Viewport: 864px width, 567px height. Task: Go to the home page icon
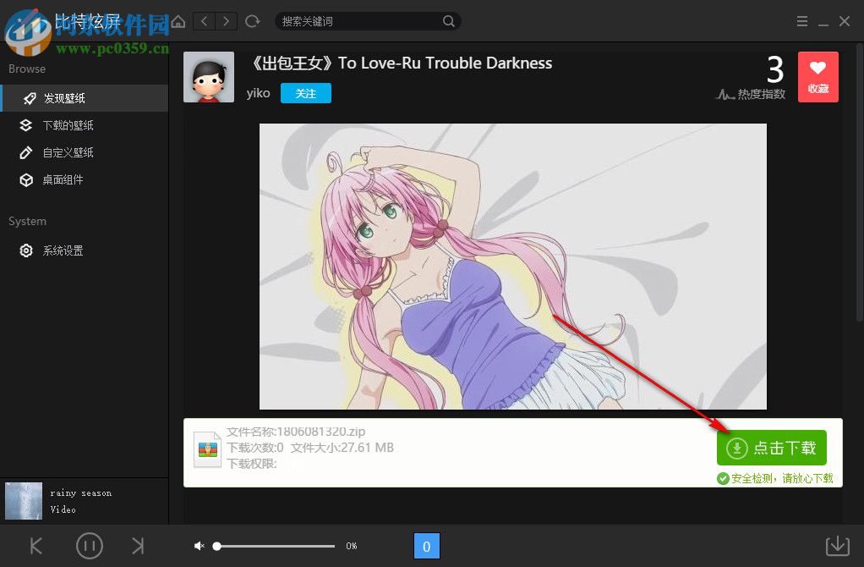[178, 21]
